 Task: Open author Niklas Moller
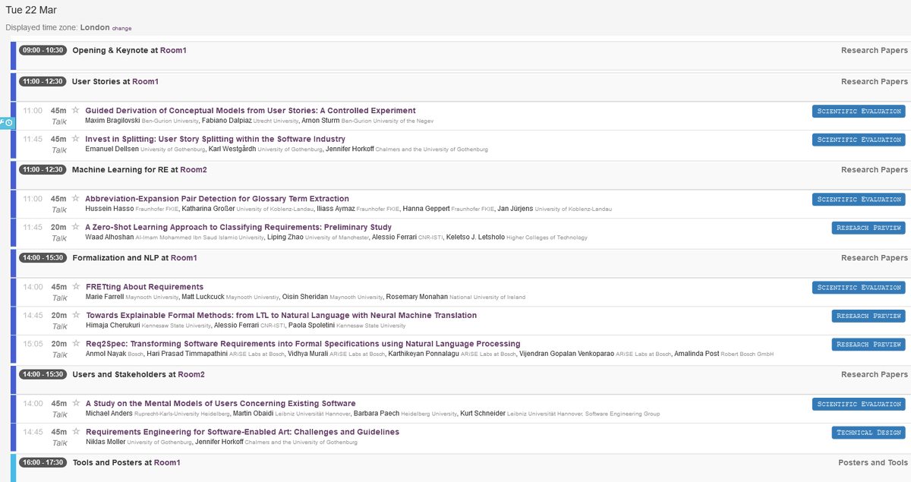coord(106,443)
